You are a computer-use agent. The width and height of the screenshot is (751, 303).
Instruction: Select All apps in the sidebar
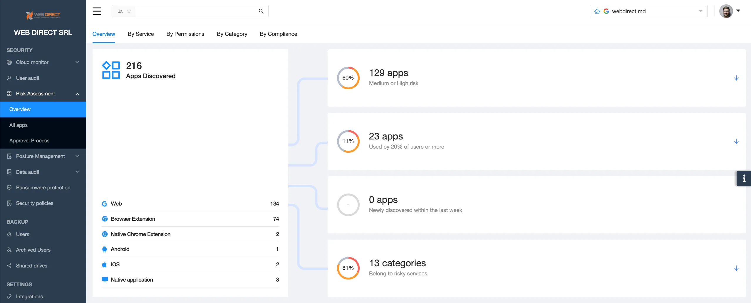click(x=18, y=125)
